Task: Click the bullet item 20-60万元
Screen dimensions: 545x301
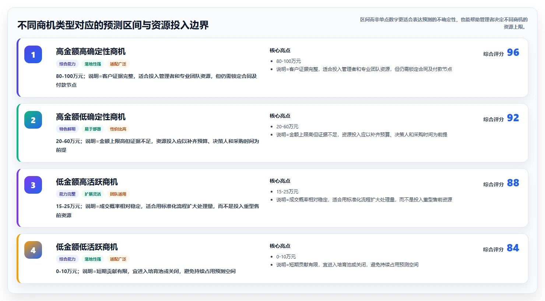Action: [x=287, y=127]
